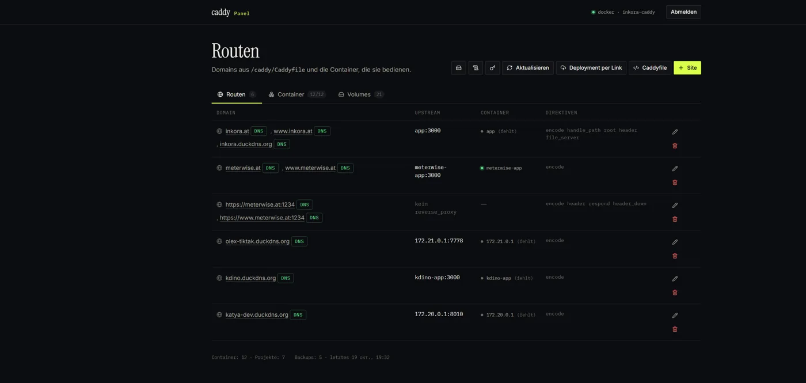Viewport: 806px width, 383px height.
Task: Open the https://www.meterwise.at:1234 link
Action: click(x=262, y=218)
